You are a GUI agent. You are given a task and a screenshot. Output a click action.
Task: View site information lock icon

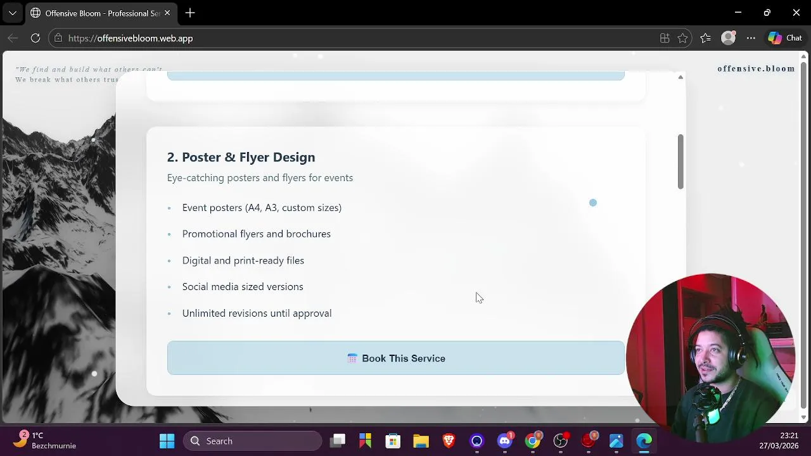click(x=58, y=38)
